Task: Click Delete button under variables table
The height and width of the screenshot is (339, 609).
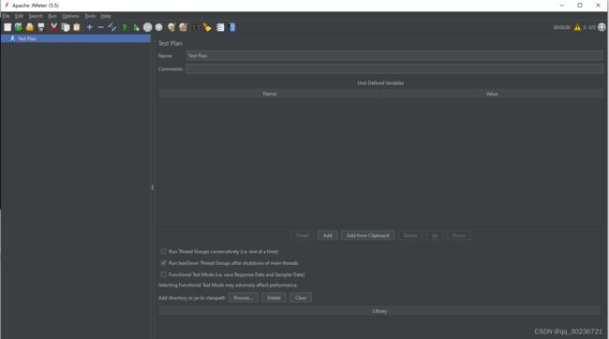Action: tap(409, 235)
